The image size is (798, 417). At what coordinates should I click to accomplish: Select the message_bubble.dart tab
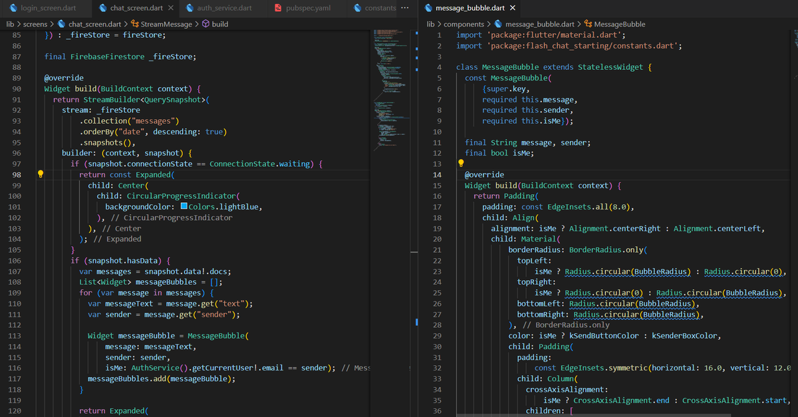coord(471,8)
